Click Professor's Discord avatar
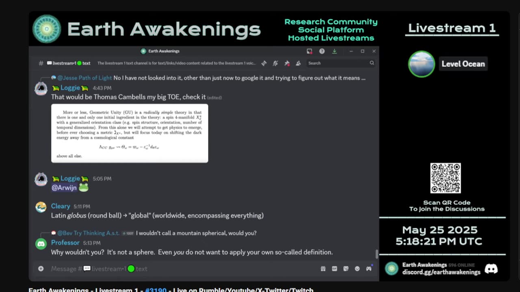This screenshot has width=520, height=292. click(x=41, y=244)
